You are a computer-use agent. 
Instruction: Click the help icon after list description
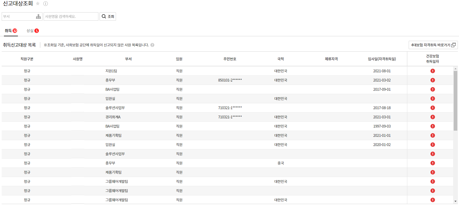tap(152, 45)
